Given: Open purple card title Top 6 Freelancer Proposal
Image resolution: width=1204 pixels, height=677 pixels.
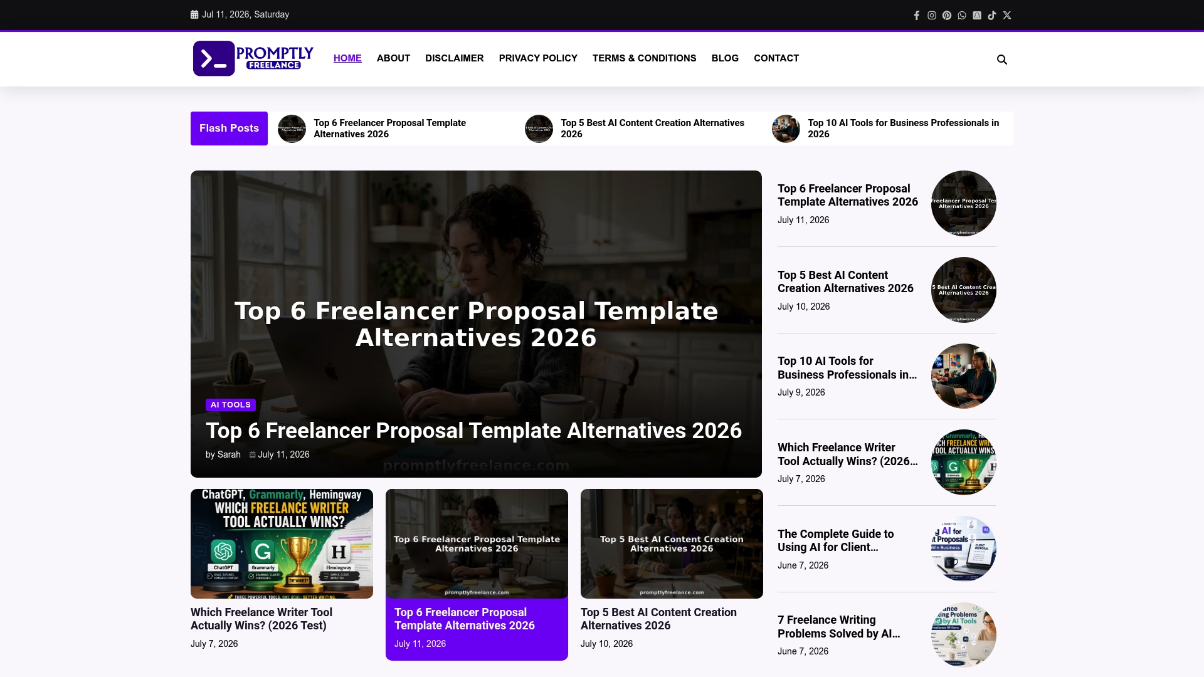Looking at the screenshot, I should click(464, 619).
